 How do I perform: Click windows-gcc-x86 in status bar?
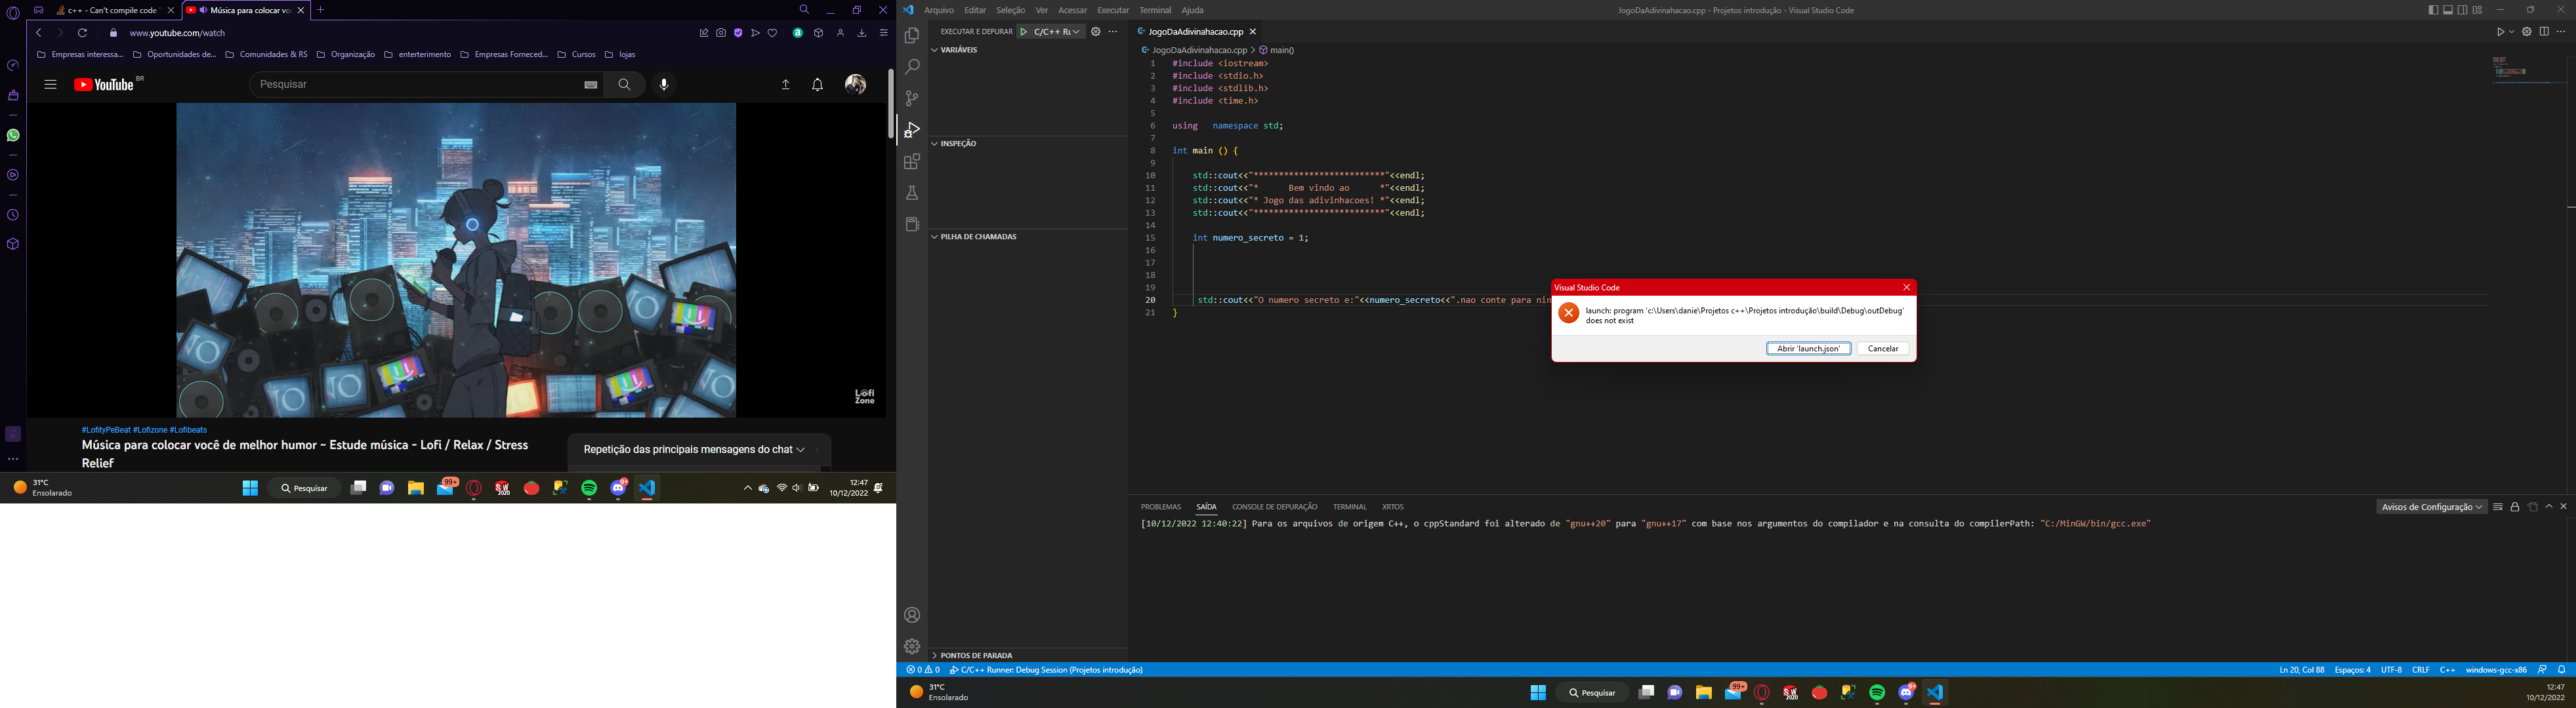2496,670
